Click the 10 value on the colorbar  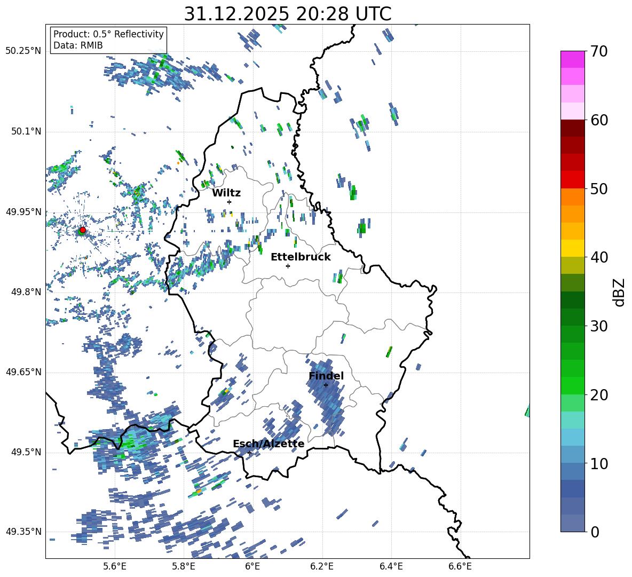pos(599,463)
